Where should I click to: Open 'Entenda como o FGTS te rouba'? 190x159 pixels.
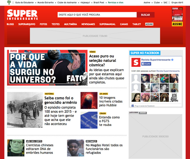(109, 121)
